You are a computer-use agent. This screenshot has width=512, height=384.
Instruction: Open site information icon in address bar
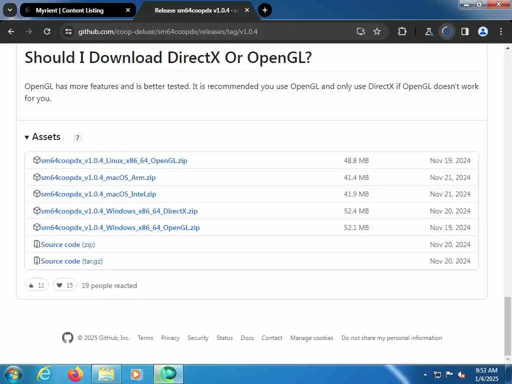[x=68, y=31]
